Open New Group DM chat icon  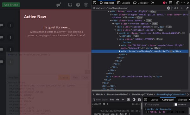[59, 5]
